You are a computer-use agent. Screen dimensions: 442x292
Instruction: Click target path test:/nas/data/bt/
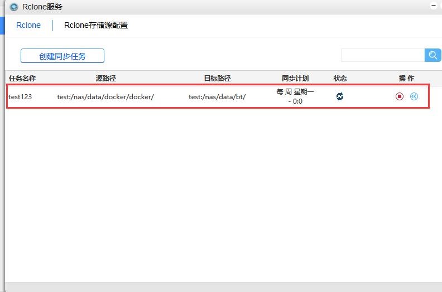(217, 97)
